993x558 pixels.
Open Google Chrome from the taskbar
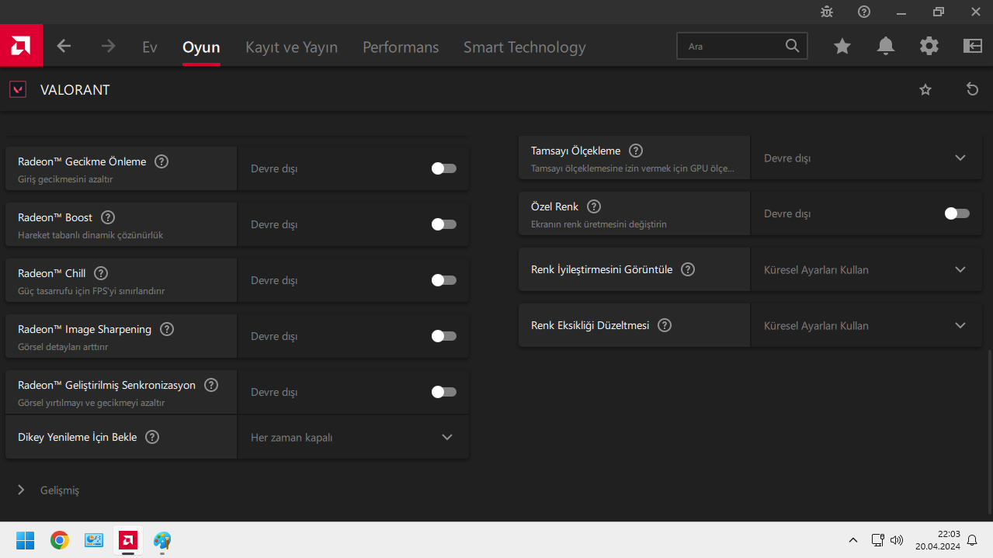pyautogui.click(x=60, y=540)
